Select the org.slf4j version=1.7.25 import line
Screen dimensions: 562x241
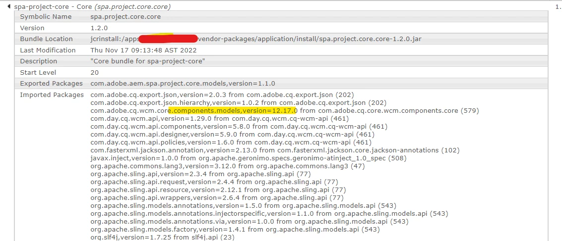tap(162, 237)
